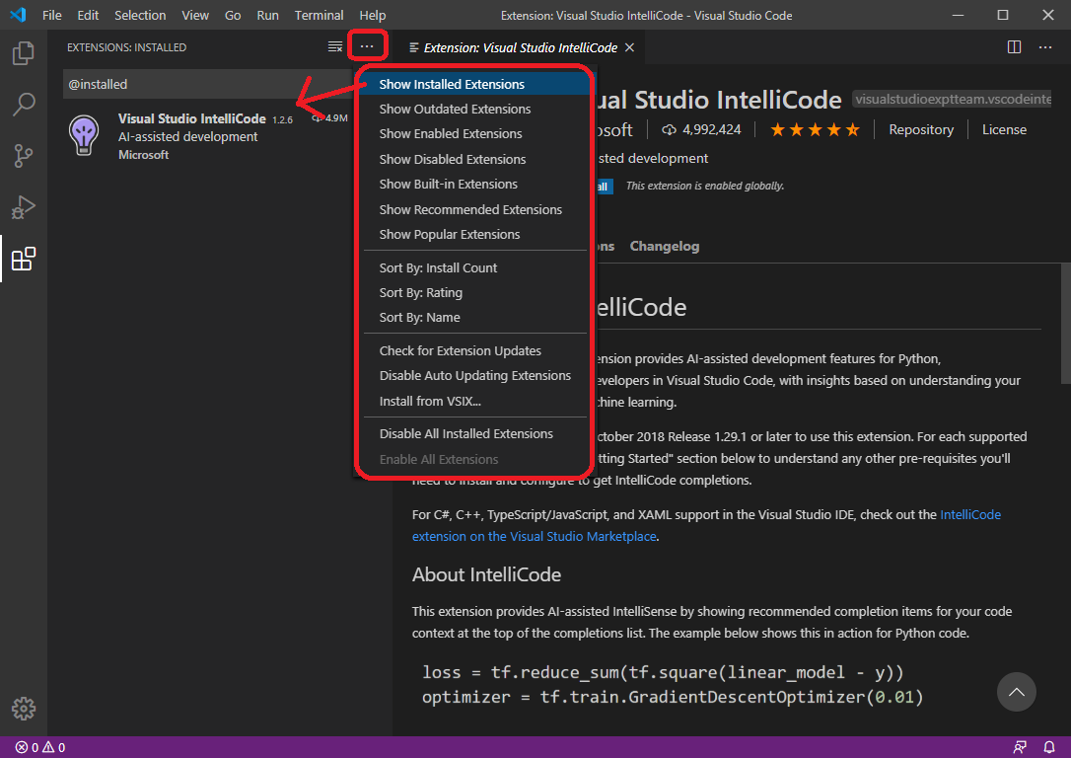1071x758 pixels.
Task: Clear extensions search results icon
Action: (x=334, y=47)
